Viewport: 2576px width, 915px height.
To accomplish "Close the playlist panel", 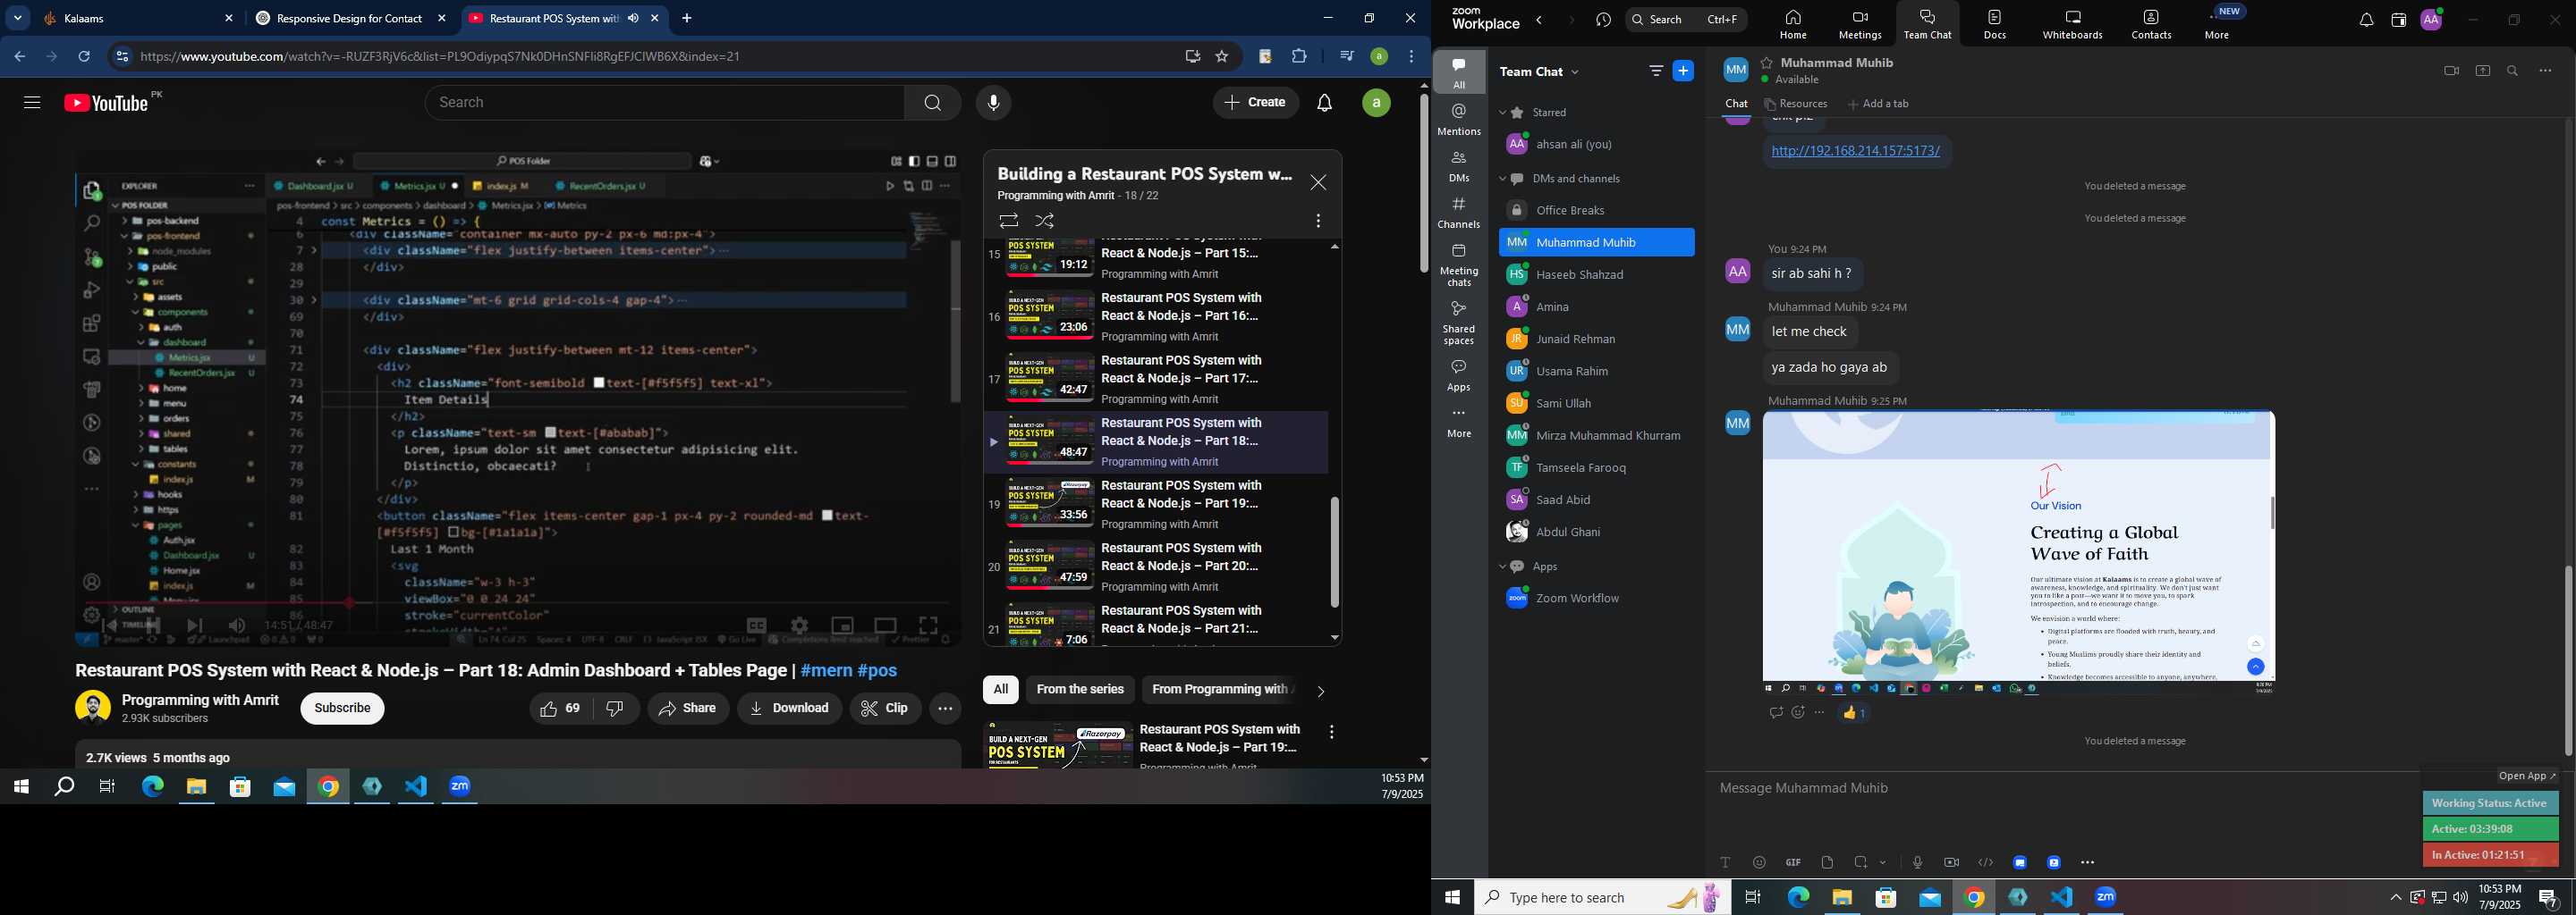I will click(1318, 183).
